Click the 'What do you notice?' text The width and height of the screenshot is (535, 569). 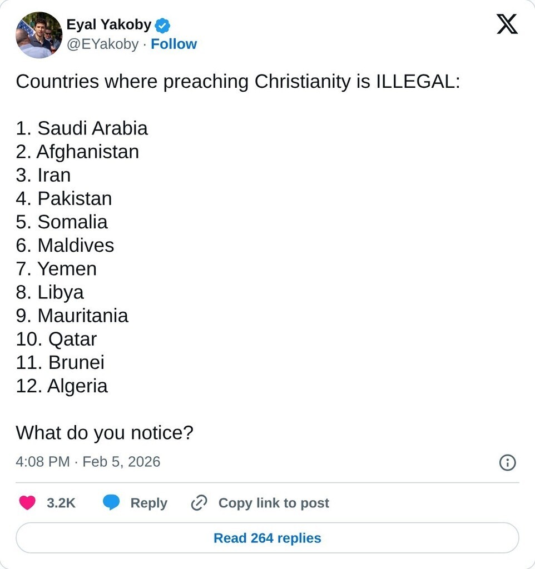point(105,432)
